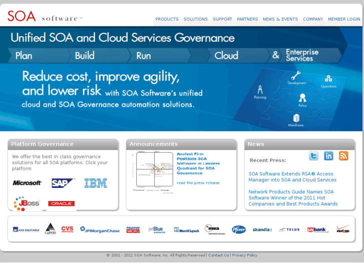Open the News & Events menu
Viewport: 364px width, 273px height.
point(280,19)
